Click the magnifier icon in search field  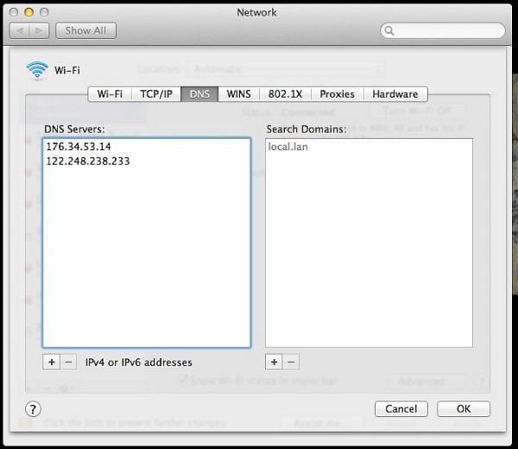pos(389,31)
